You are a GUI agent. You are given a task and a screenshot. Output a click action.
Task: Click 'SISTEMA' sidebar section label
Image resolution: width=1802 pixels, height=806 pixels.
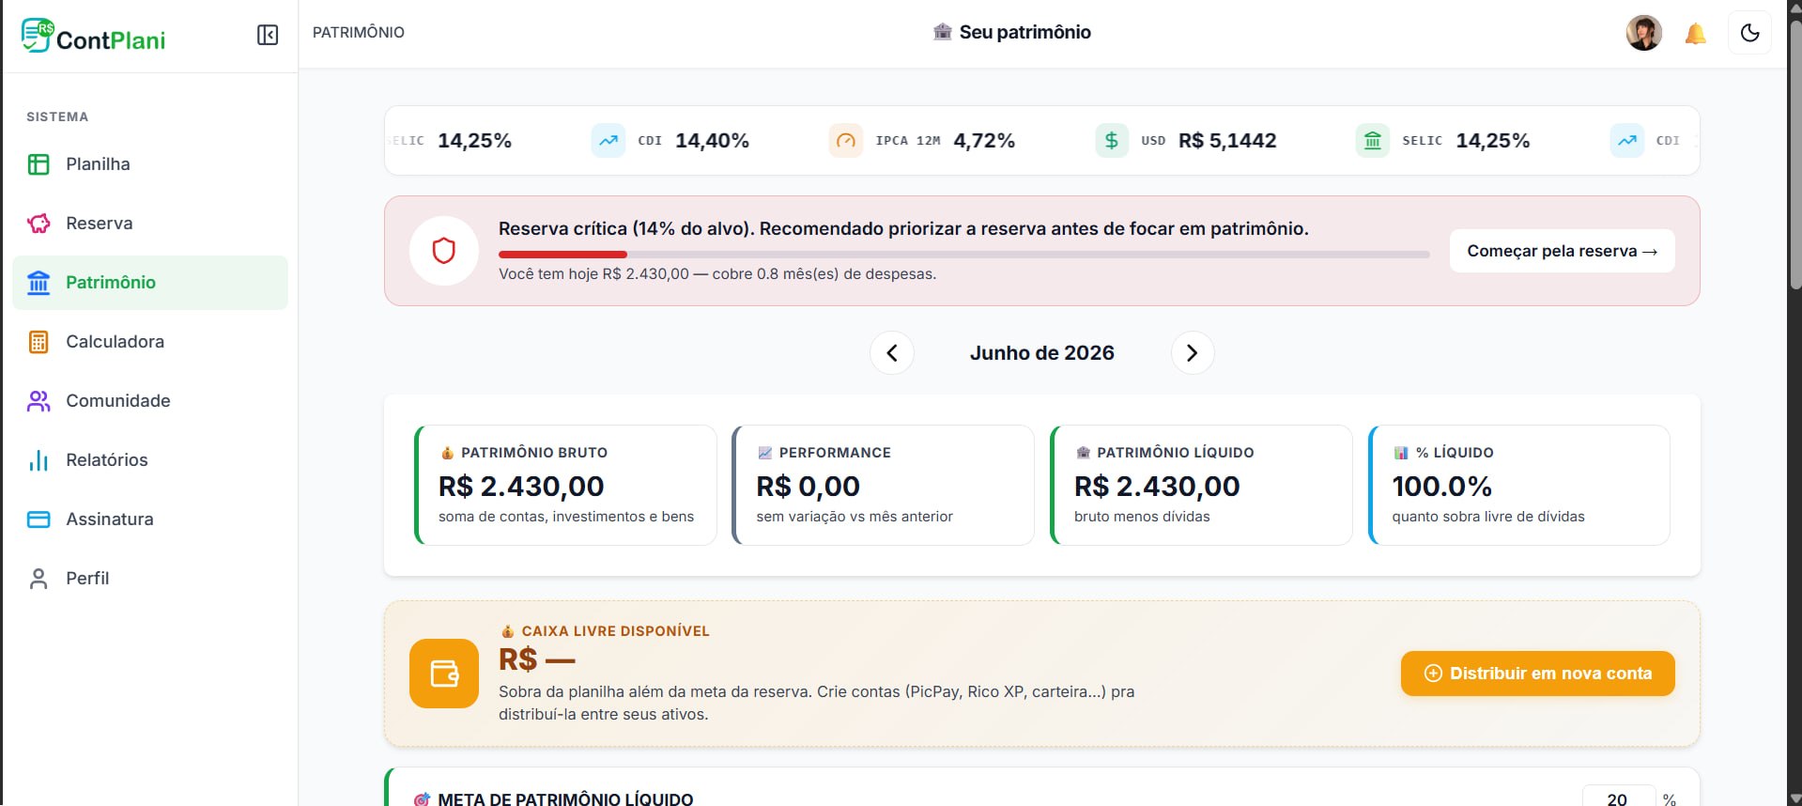click(57, 117)
